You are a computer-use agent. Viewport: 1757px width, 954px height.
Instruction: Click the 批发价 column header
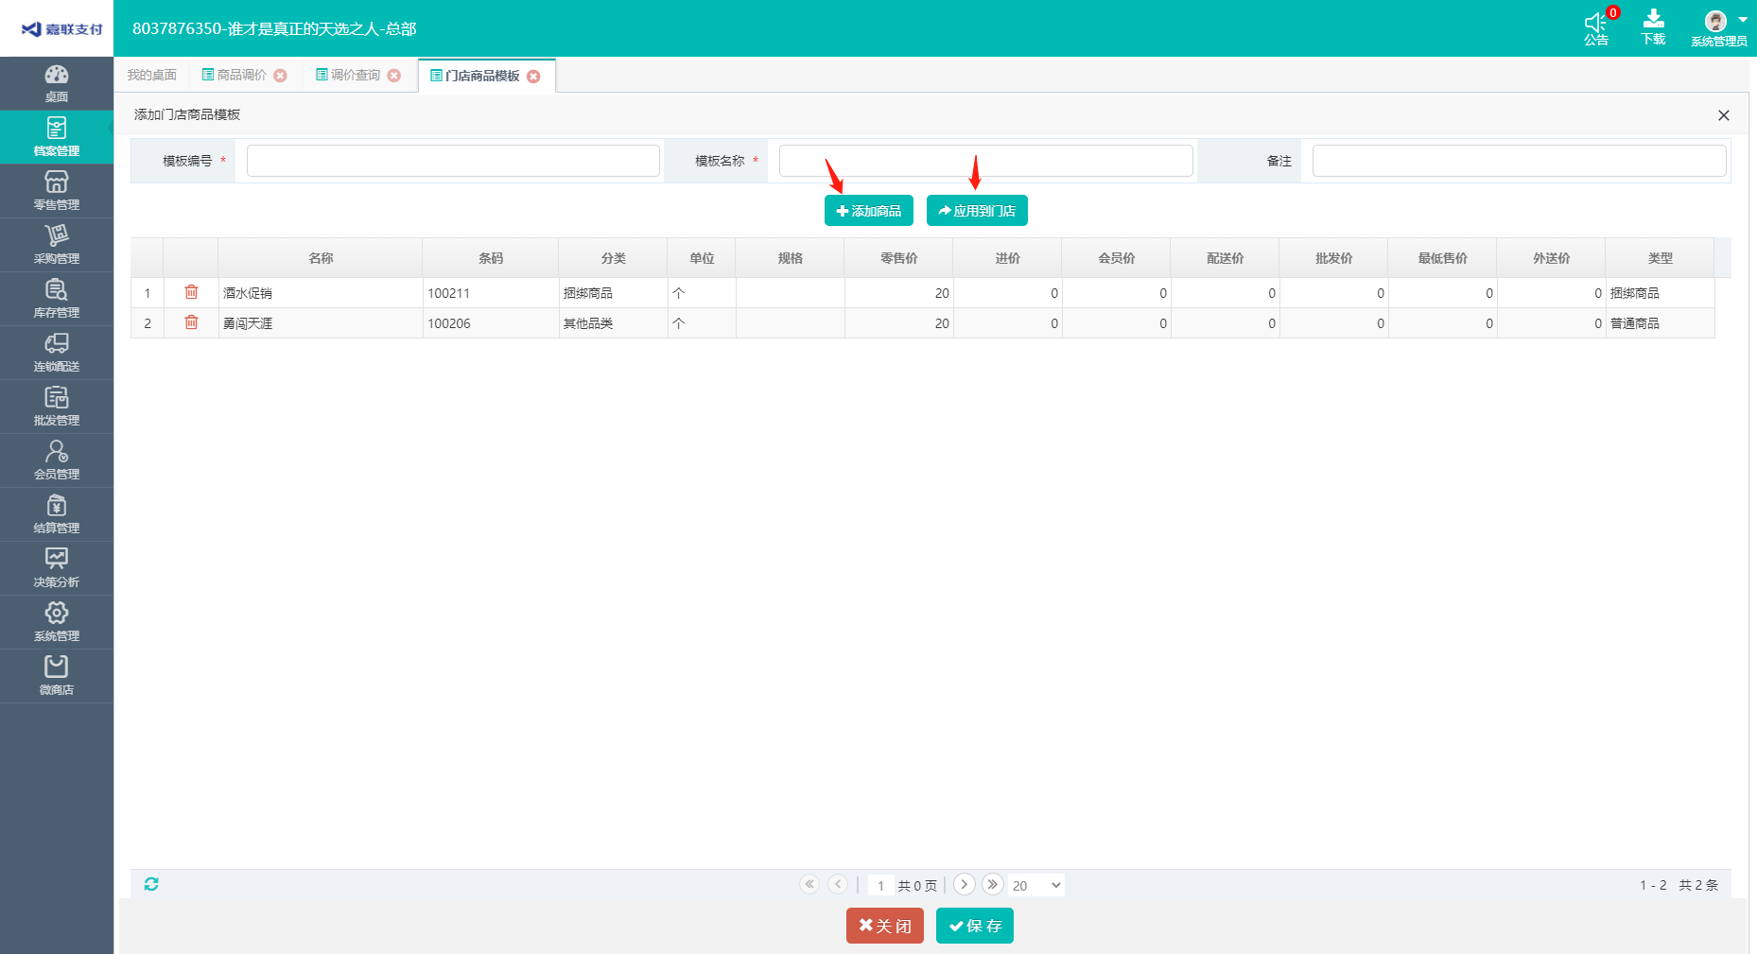tap(1333, 258)
